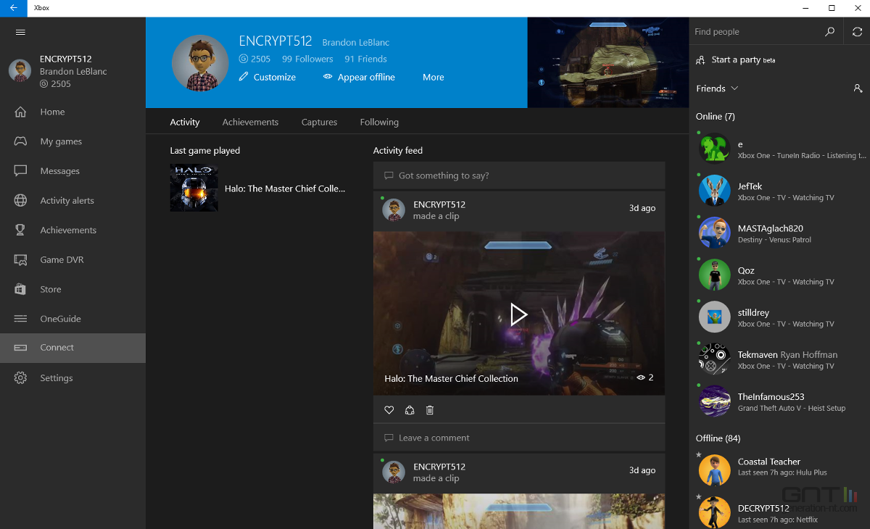Go to My games in sidebar

72,141
